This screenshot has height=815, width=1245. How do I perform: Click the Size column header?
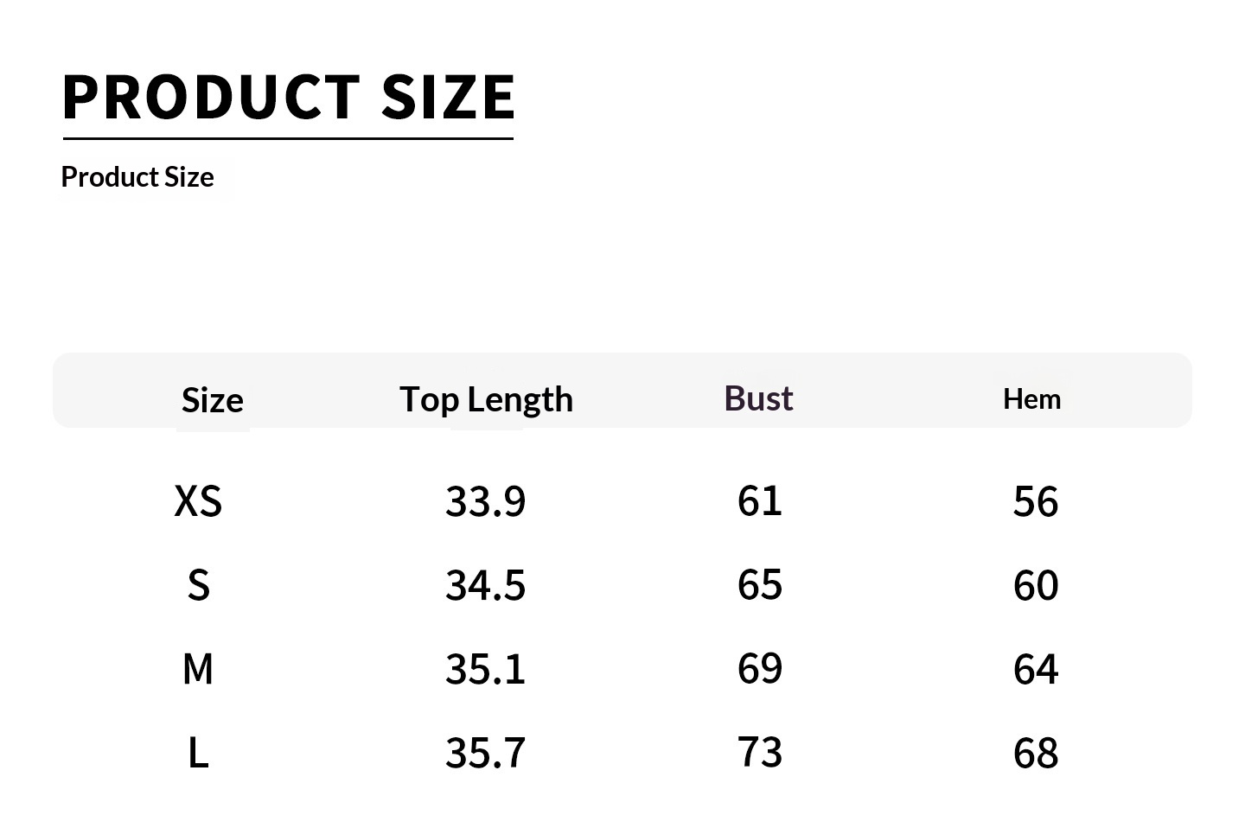click(212, 400)
